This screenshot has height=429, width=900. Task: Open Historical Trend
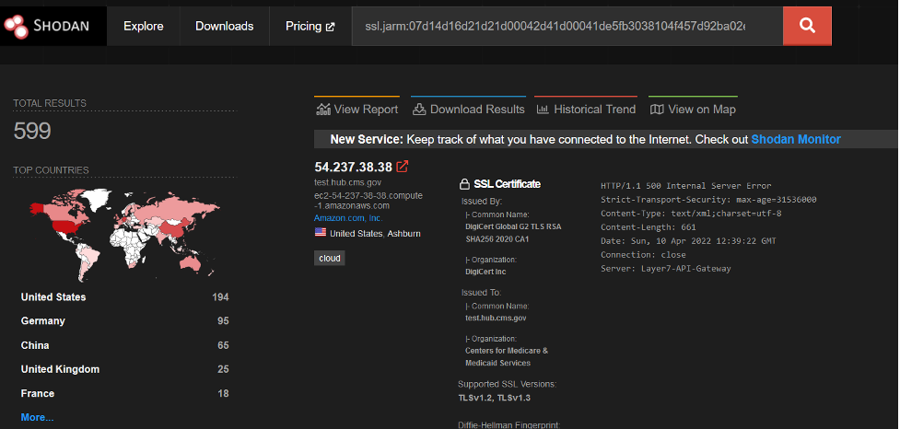(x=586, y=109)
